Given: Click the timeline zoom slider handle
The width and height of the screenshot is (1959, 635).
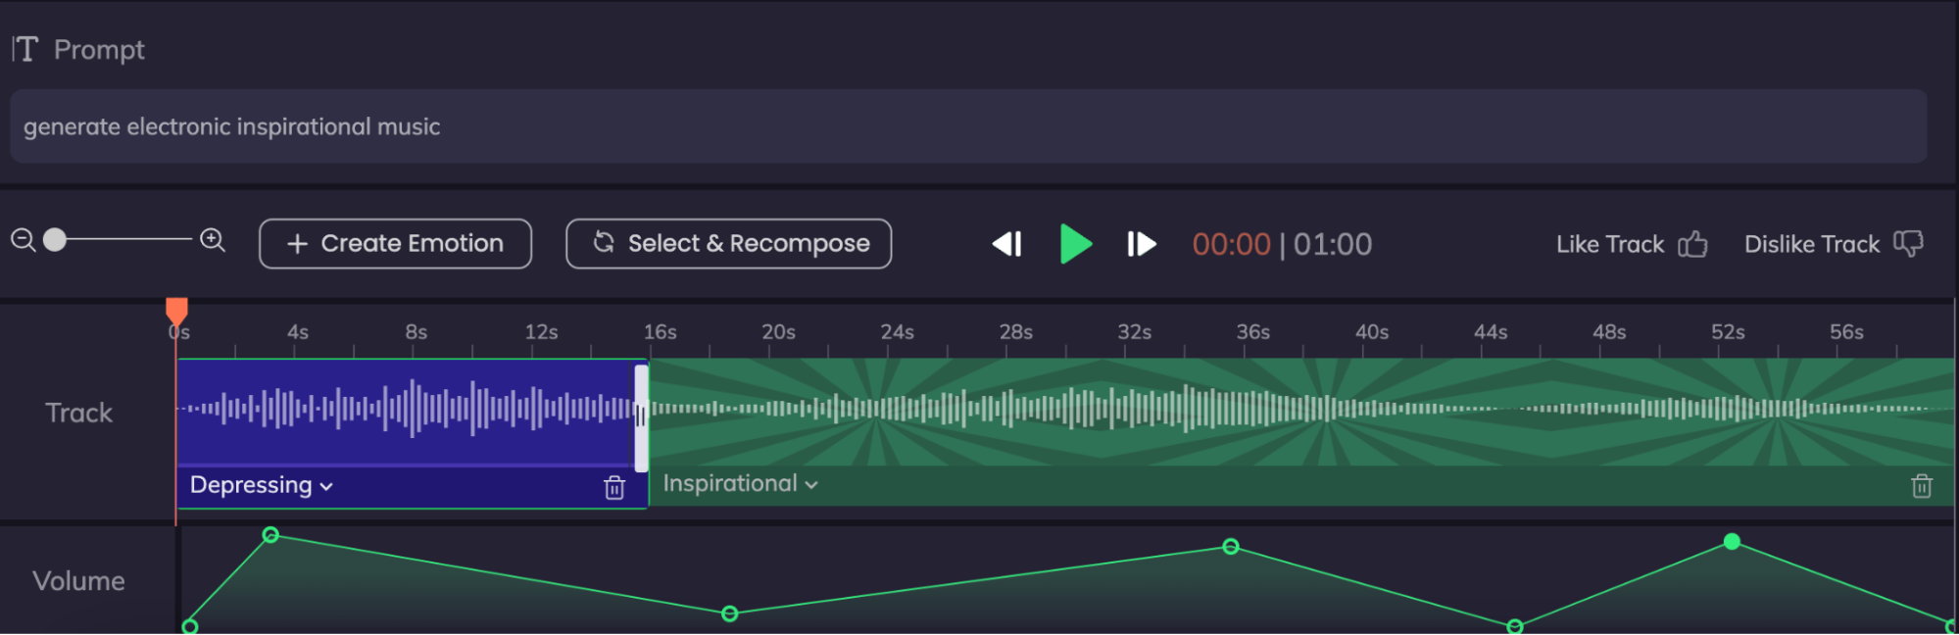Looking at the screenshot, I should pos(56,240).
